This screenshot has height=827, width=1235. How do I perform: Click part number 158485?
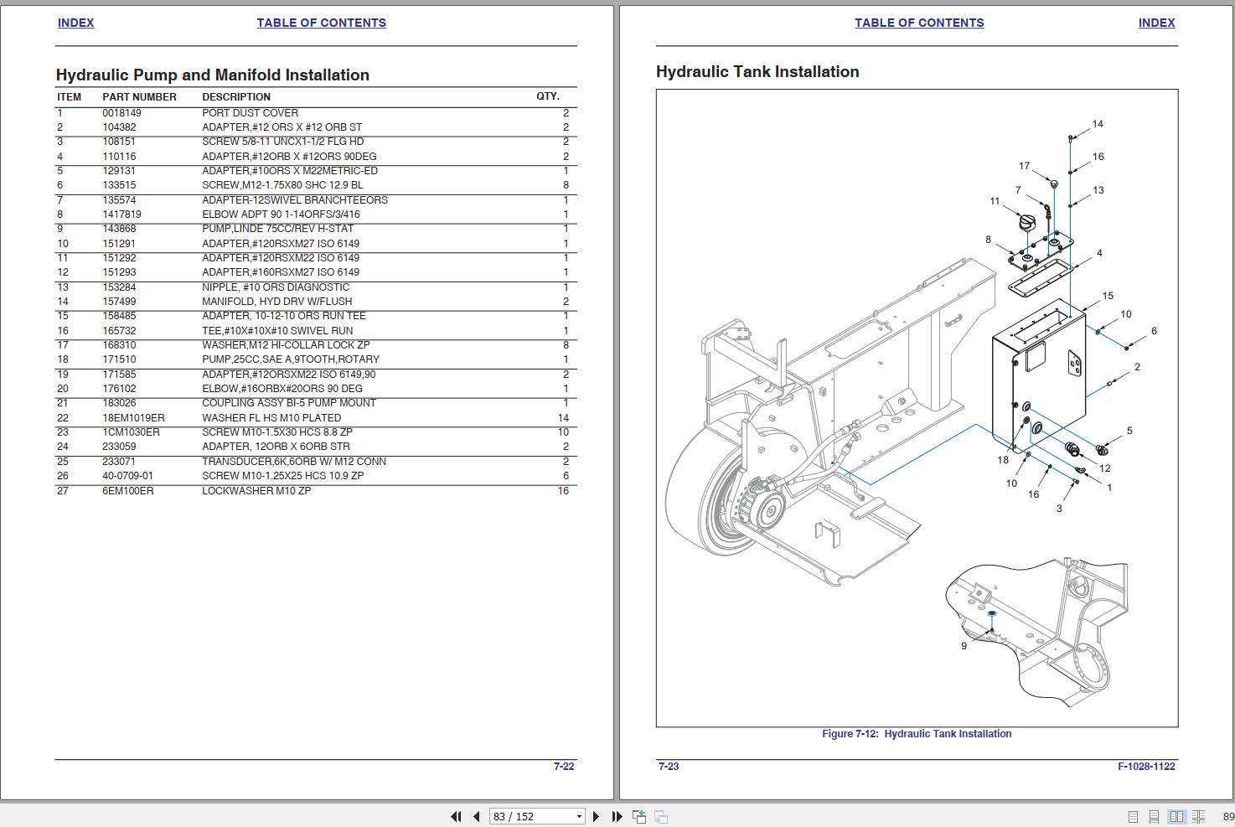pos(119,316)
